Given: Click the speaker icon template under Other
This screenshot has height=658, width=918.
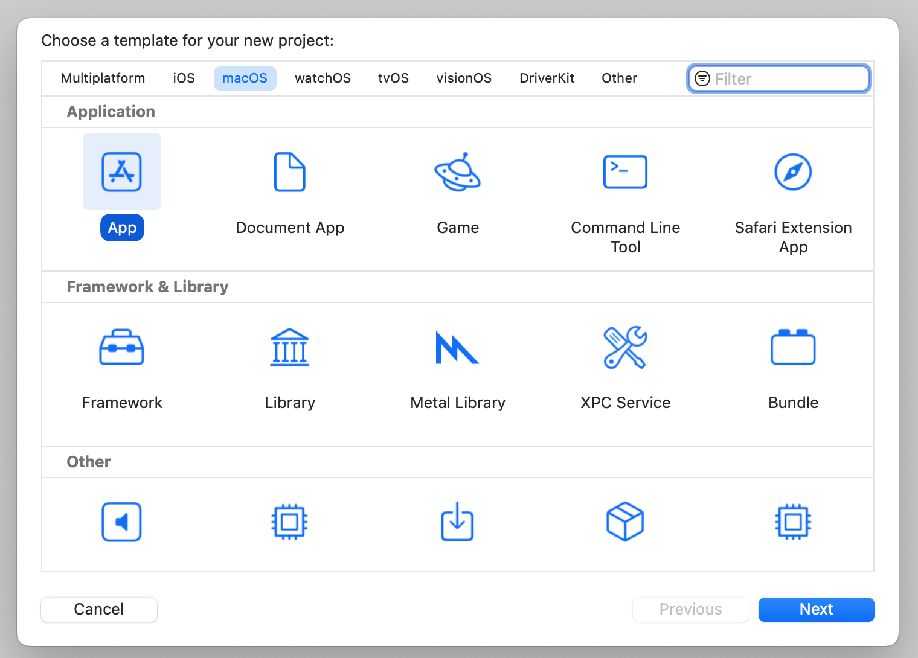Looking at the screenshot, I should [x=122, y=522].
